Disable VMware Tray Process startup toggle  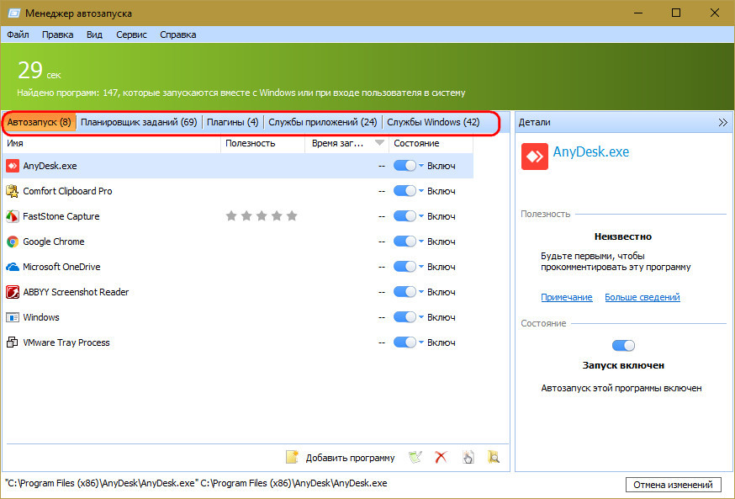(405, 342)
